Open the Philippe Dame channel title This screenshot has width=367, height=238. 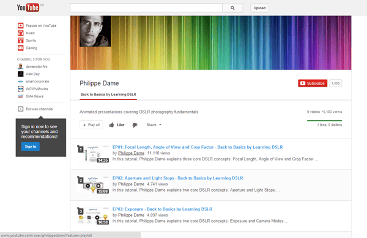99,83
